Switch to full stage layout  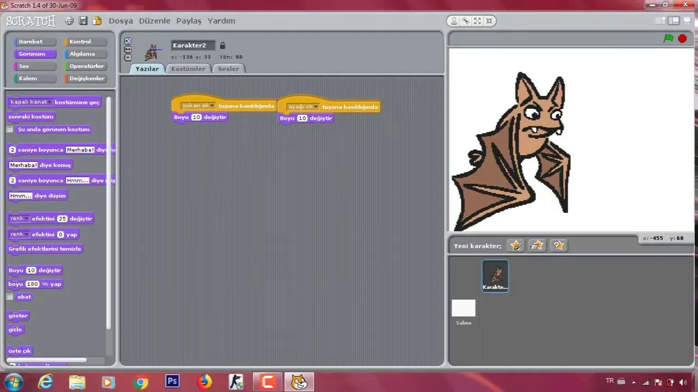tap(674, 21)
